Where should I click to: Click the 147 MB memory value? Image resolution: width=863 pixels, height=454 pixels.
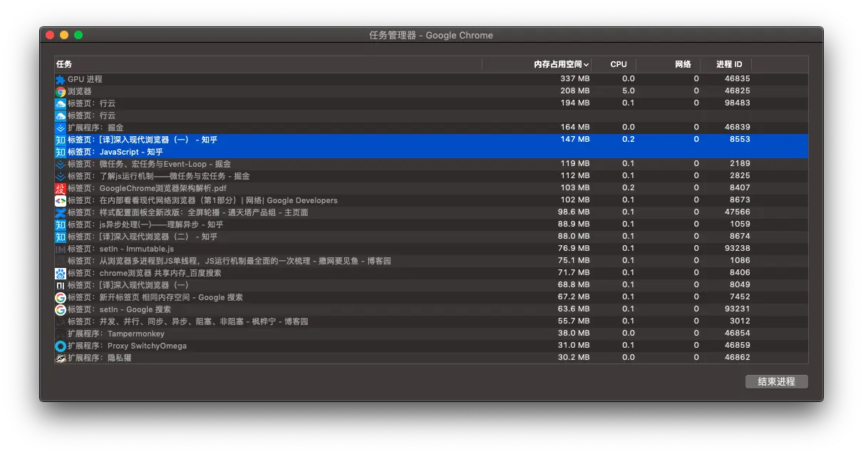574,140
